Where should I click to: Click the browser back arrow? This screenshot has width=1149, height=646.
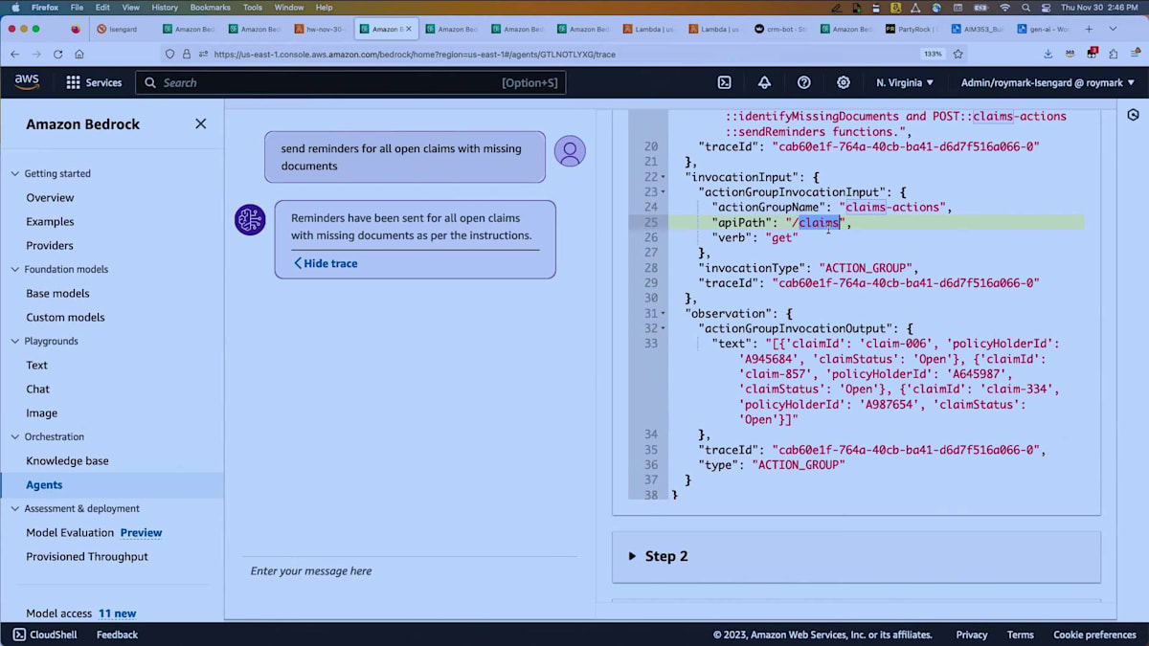14,55
